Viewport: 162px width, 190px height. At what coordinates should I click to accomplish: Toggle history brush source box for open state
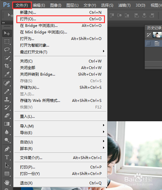pyautogui.click(x=149, y=43)
